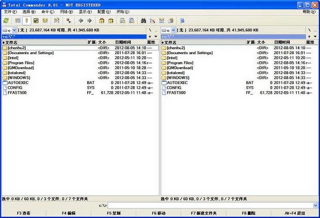The height and width of the screenshot is (218, 320).
Task: Sort right panel by 扩展 column header
Action: tap(251, 42)
